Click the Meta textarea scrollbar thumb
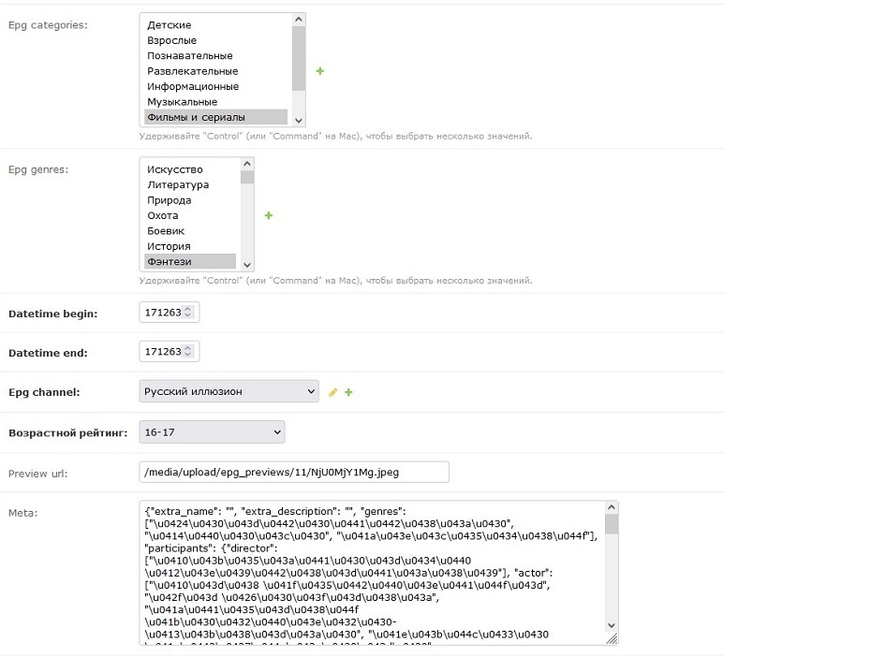 [x=612, y=524]
